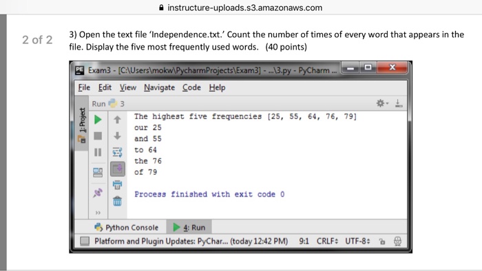
Task: Pin the Run tab
Action: click(98, 193)
